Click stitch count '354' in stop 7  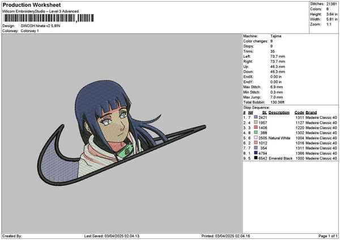pyautogui.click(x=263, y=148)
